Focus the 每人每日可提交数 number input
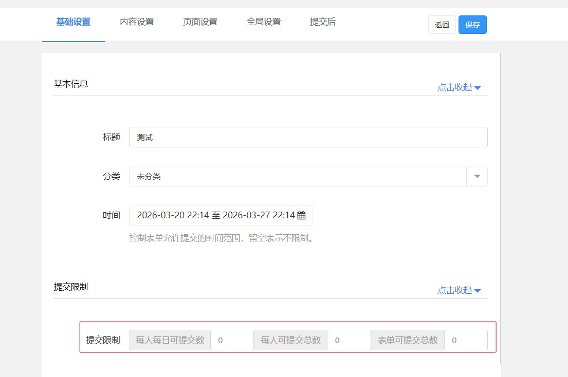The image size is (568, 377). 232,340
